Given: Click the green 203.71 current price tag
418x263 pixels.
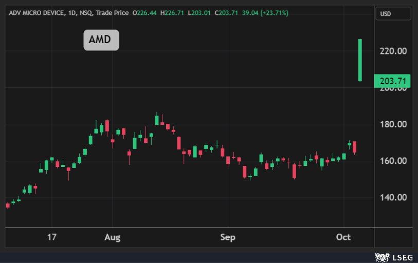Looking at the screenshot, I should 393,81.
